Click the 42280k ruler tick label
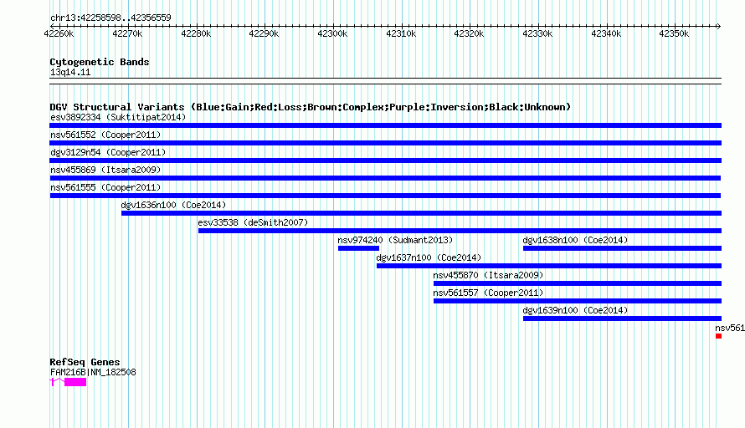 [196, 33]
